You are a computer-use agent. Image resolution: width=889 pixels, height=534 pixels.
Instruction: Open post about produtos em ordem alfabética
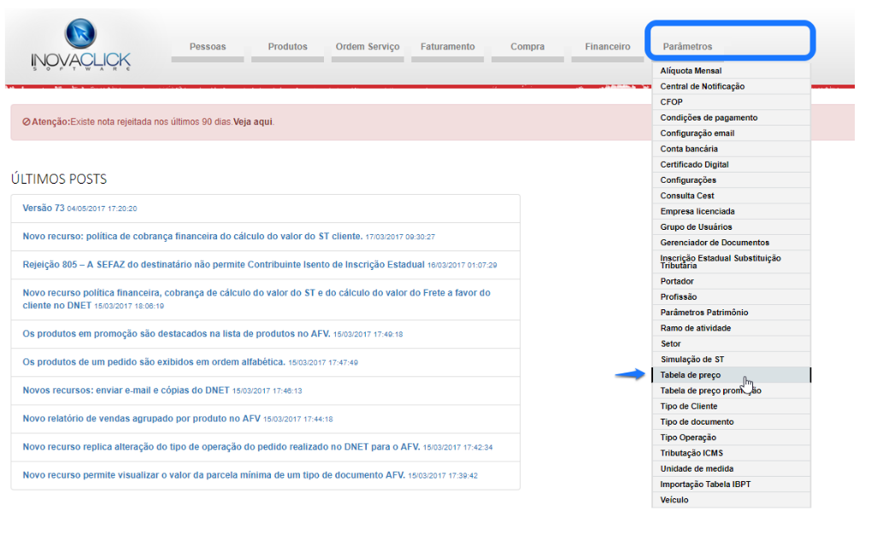coord(154,362)
